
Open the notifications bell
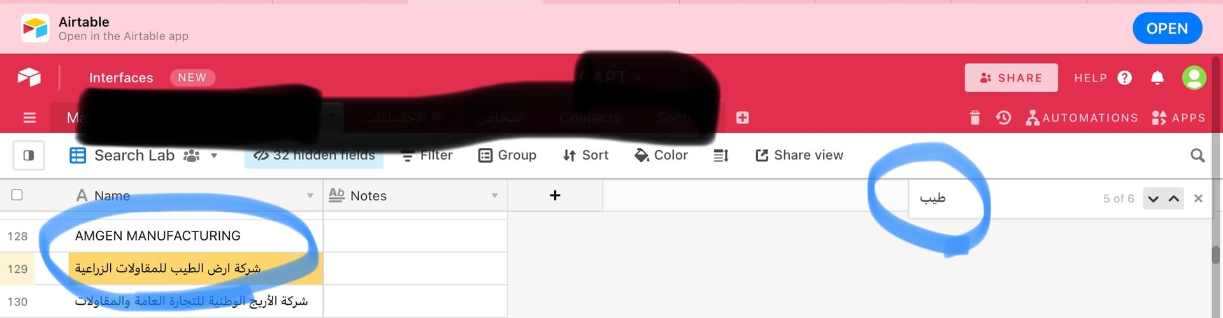pyautogui.click(x=1157, y=78)
